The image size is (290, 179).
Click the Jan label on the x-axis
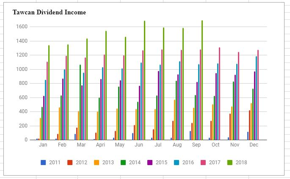[x=43, y=145]
